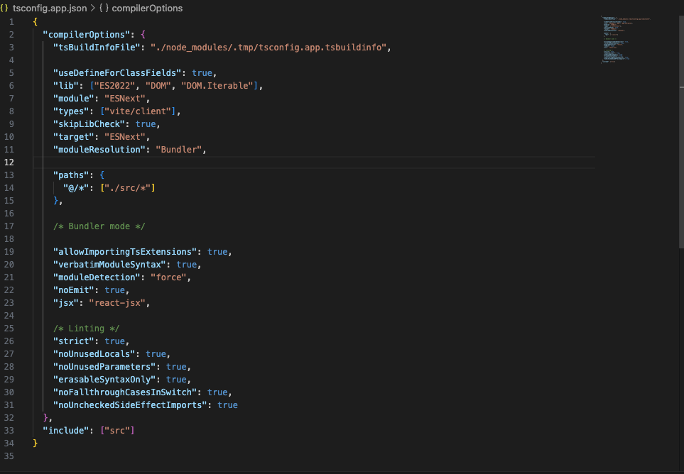Viewport: 684px width, 474px height.
Task: Click the "src" include value
Action: tap(117, 431)
